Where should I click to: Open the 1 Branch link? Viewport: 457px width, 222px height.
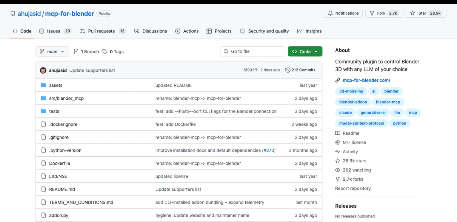86,52
